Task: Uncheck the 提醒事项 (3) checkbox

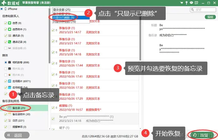Action: click(6, 127)
